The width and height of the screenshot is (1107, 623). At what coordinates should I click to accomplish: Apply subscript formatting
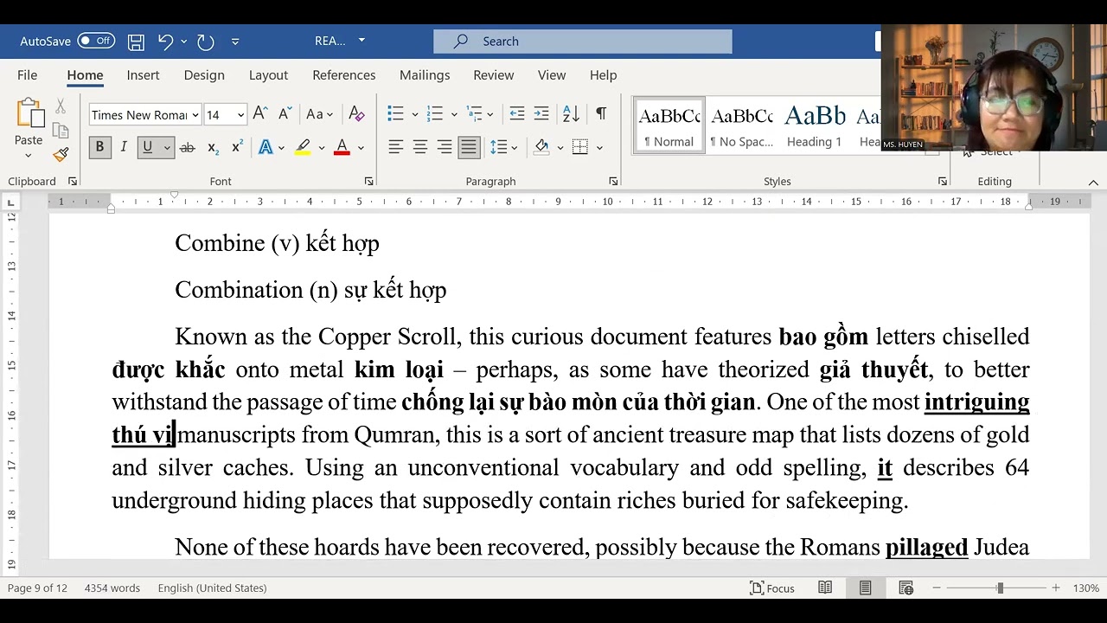coord(213,148)
